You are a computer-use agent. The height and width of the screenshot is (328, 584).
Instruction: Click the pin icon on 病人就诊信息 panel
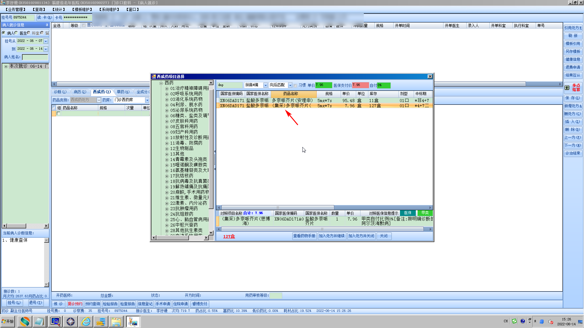(x=47, y=25)
